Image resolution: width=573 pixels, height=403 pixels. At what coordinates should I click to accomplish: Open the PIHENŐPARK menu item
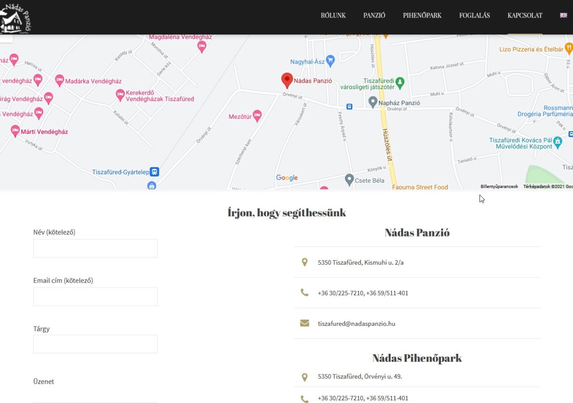click(x=422, y=15)
